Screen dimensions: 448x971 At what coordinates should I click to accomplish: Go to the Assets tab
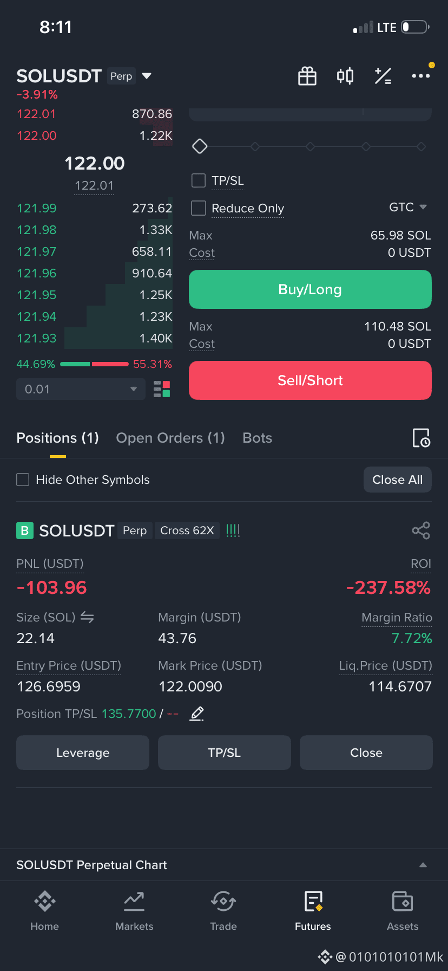pos(403,911)
